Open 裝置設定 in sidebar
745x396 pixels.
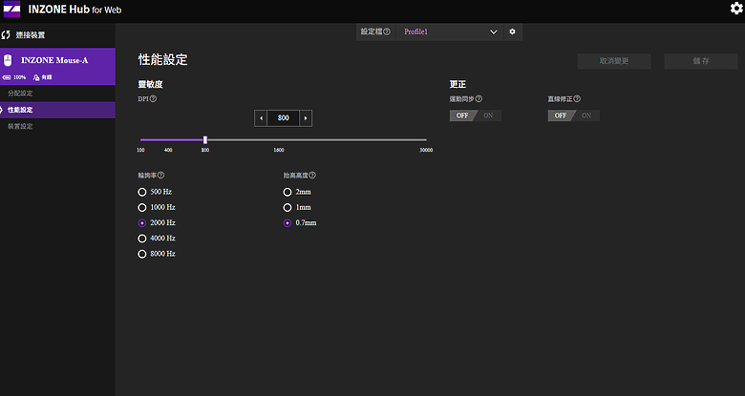57,126
